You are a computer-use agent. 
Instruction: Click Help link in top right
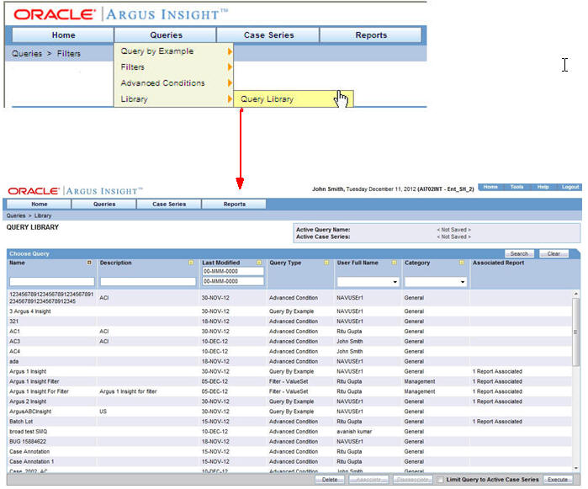tap(543, 187)
